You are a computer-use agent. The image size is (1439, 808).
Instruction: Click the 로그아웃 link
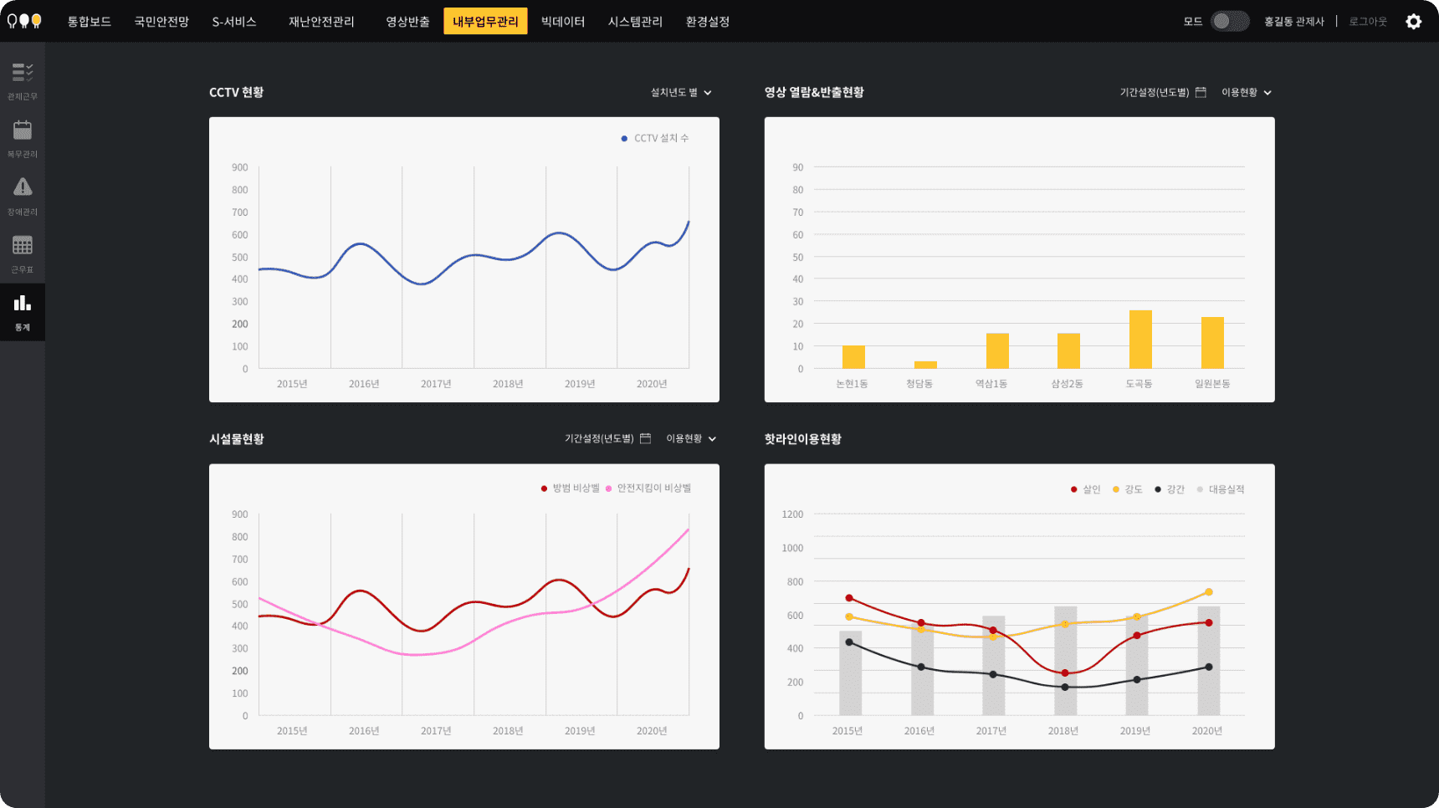coord(1367,22)
